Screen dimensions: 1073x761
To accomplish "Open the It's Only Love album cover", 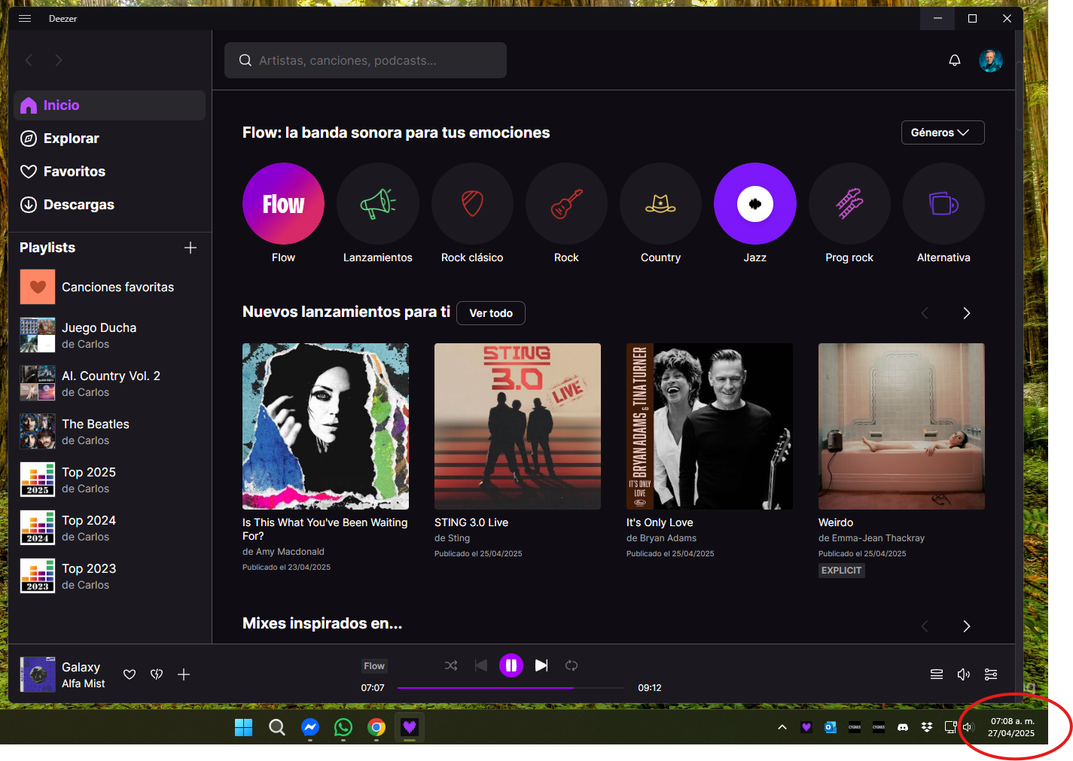I will (709, 426).
